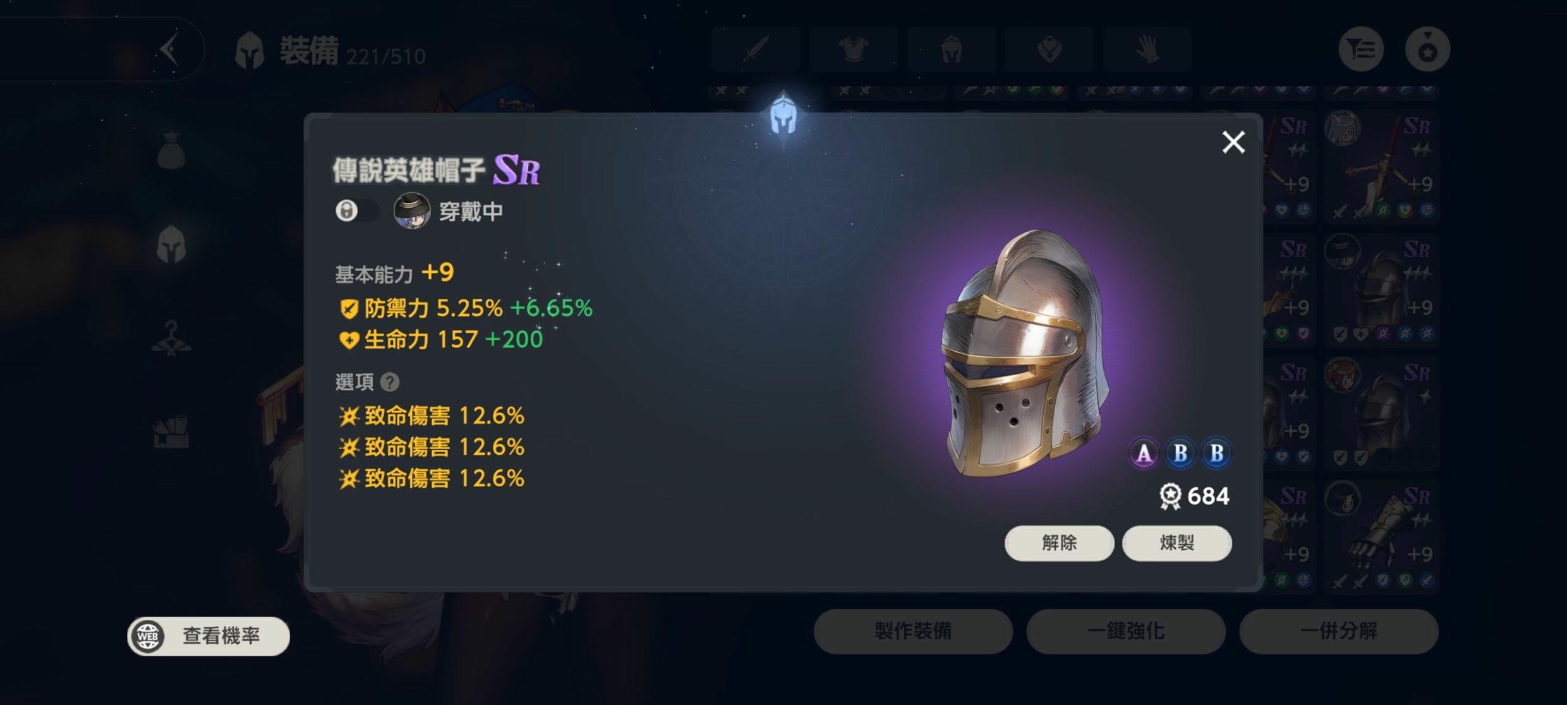Select the necklace accessory filter tab
Image resolution: width=1567 pixels, height=705 pixels.
(1050, 49)
